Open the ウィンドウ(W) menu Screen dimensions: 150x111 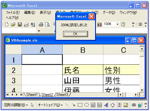128,13
